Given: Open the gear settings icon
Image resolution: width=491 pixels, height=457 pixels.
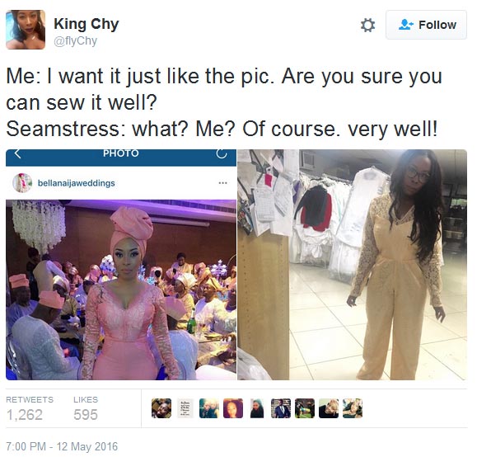Looking at the screenshot, I should coord(367,25).
